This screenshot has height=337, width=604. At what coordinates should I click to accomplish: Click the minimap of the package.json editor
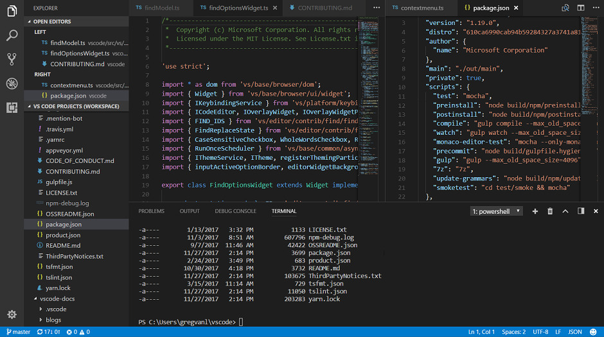coord(590,108)
